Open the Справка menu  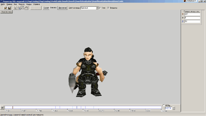(x=36, y=4)
